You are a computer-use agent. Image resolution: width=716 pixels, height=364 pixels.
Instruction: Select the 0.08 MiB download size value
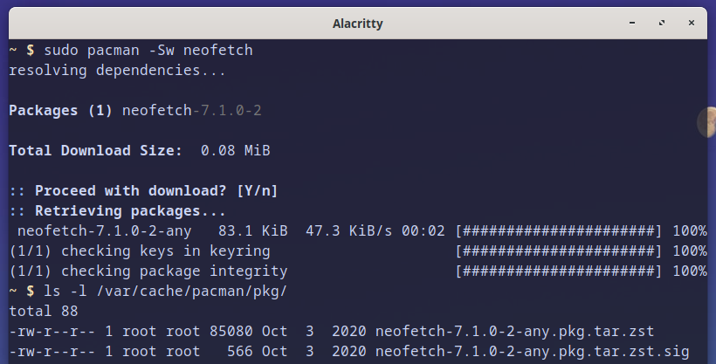point(236,151)
